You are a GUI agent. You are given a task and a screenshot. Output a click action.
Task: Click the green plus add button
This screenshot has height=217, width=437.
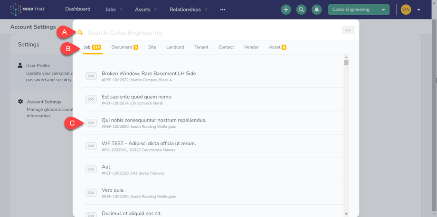[285, 9]
